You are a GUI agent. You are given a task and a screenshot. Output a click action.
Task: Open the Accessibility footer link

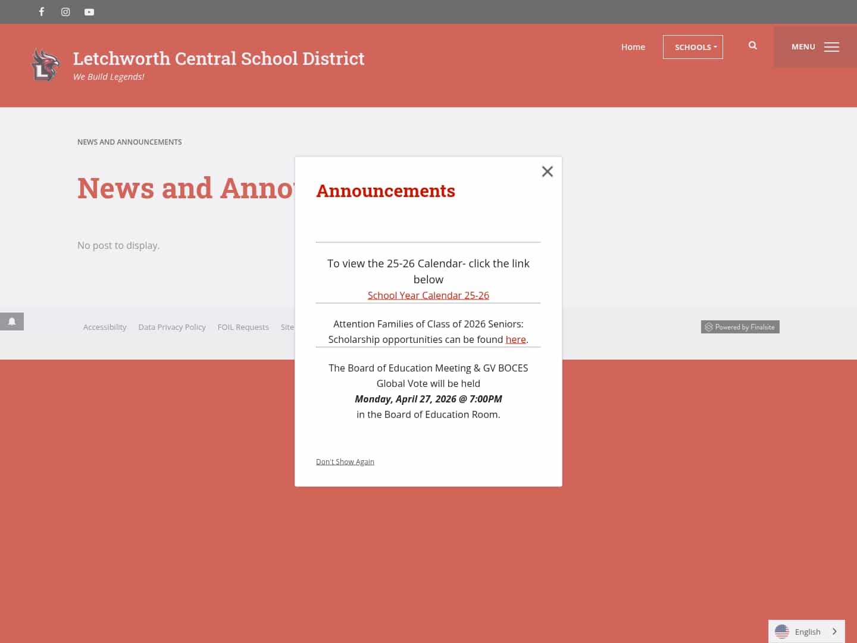coord(105,327)
